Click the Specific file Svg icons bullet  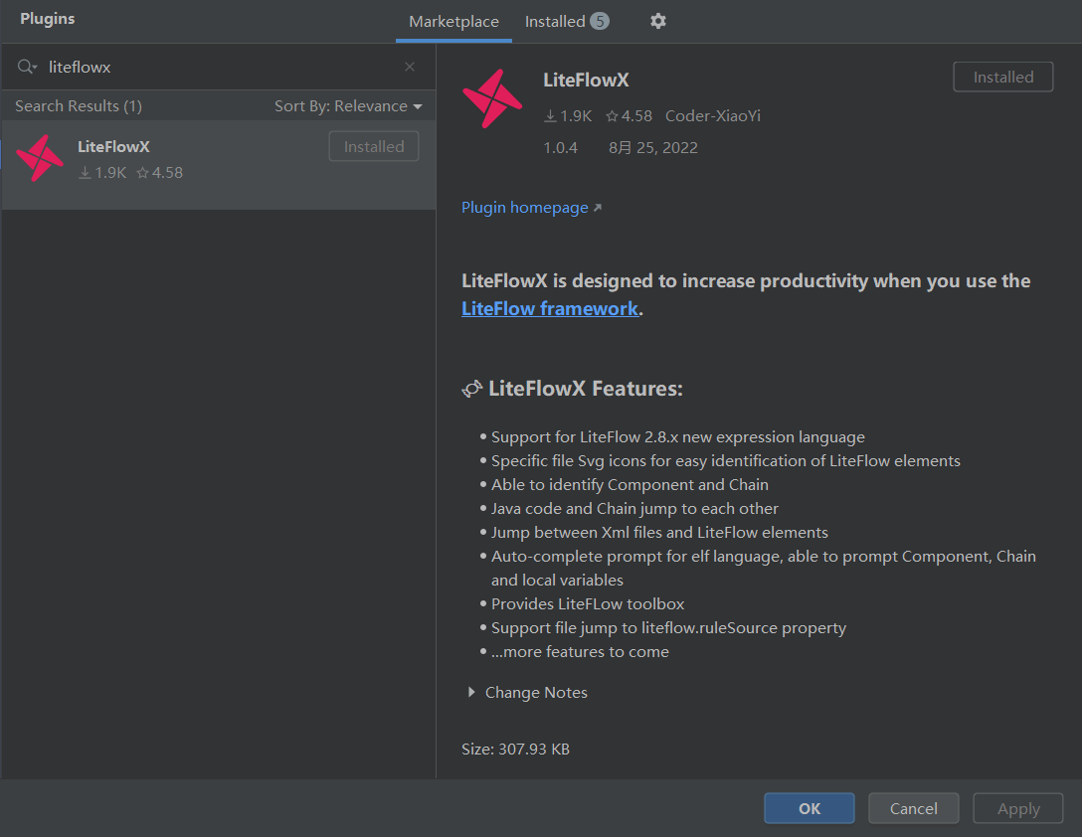tap(725, 461)
